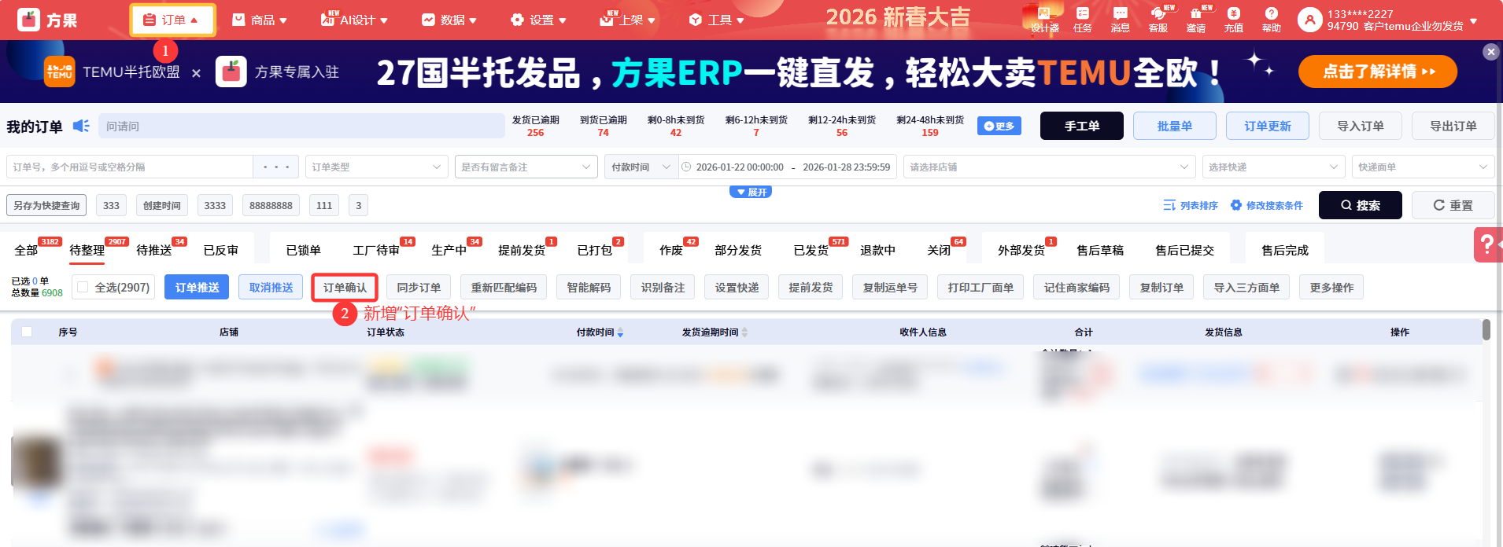Click the order number input field
The width and height of the screenshot is (1503, 547).
tap(130, 167)
